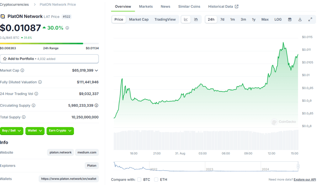This screenshot has height=185, width=321.
Task: Click Total Supply info icon
Action: pyautogui.click(x=24, y=117)
